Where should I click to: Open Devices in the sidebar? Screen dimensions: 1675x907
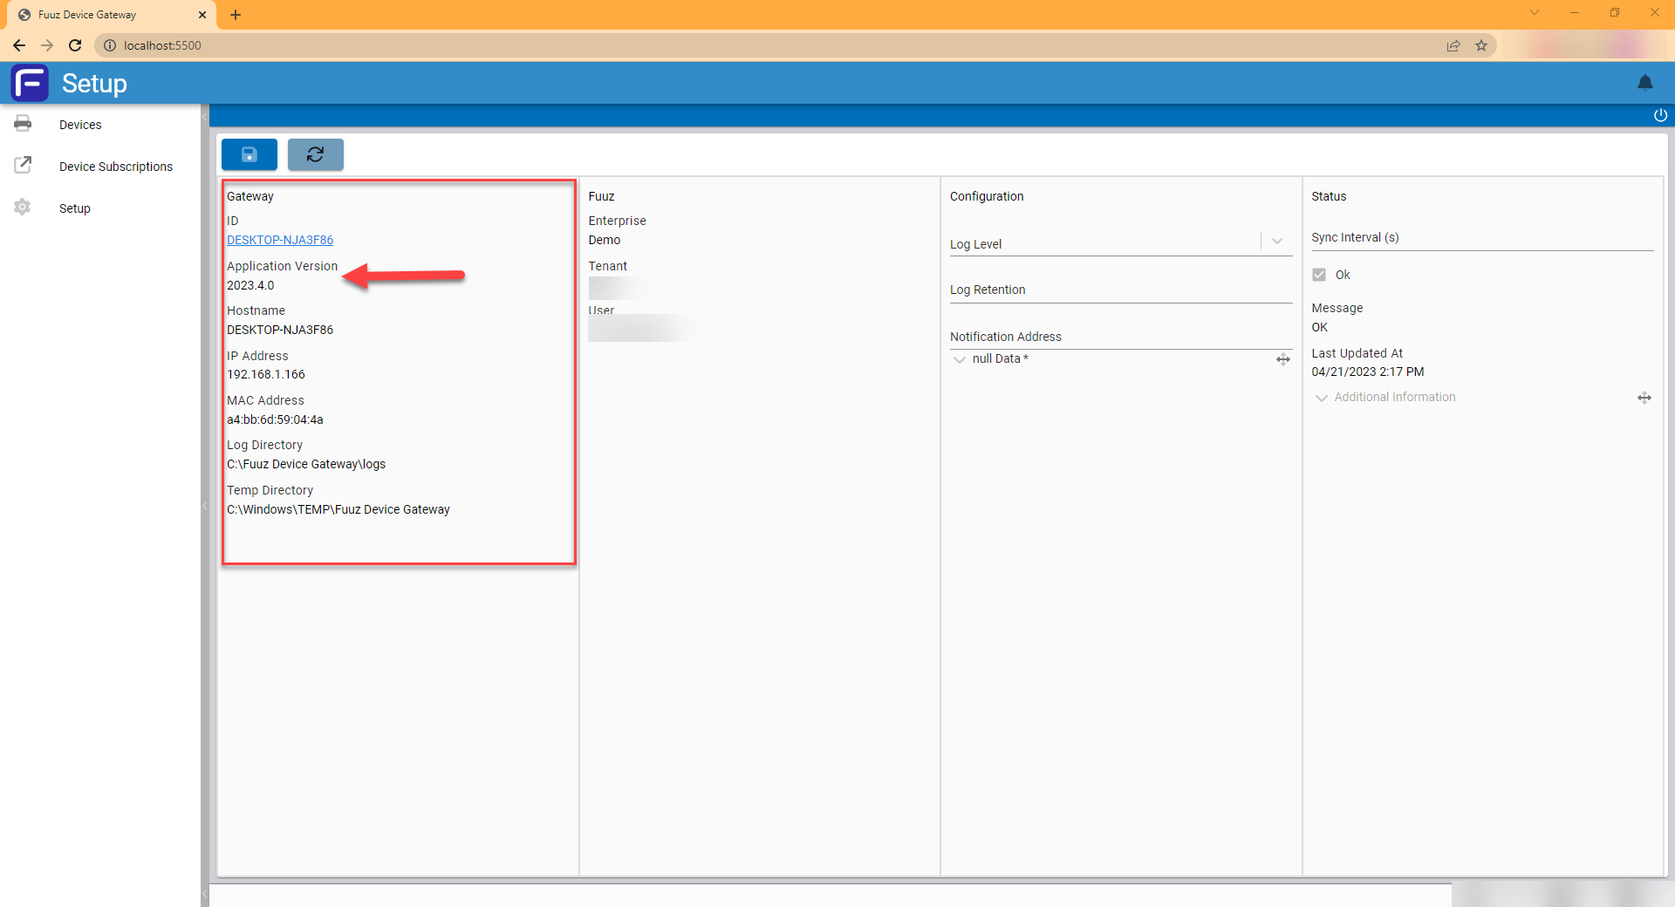80,125
